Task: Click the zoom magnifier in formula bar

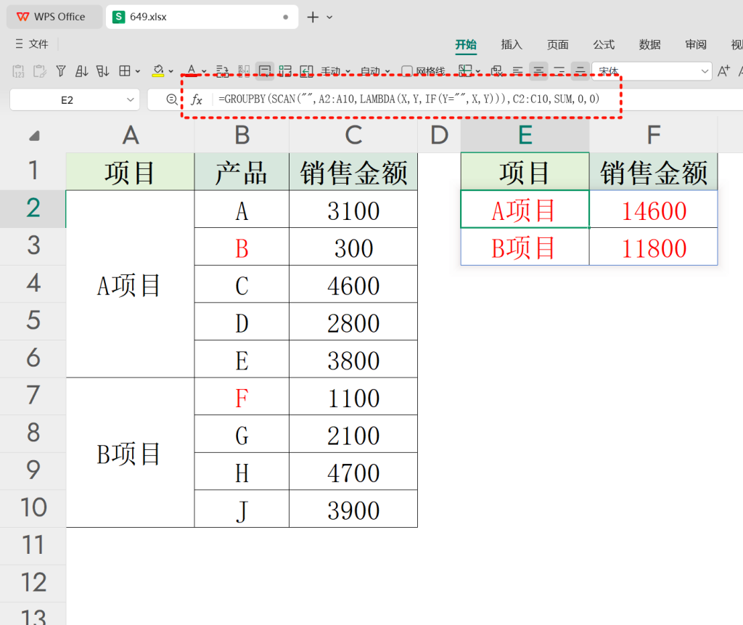Action: 172,99
